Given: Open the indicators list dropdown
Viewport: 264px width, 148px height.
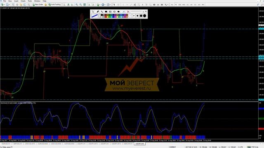Looking at the screenshot, I should click(99, 5).
